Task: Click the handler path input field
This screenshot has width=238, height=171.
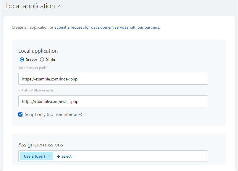Action: pos(113,79)
